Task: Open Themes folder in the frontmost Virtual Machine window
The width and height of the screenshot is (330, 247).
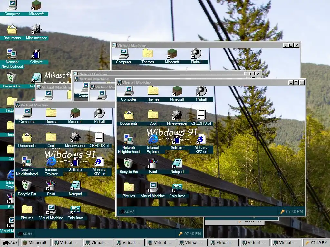Action: (153, 94)
